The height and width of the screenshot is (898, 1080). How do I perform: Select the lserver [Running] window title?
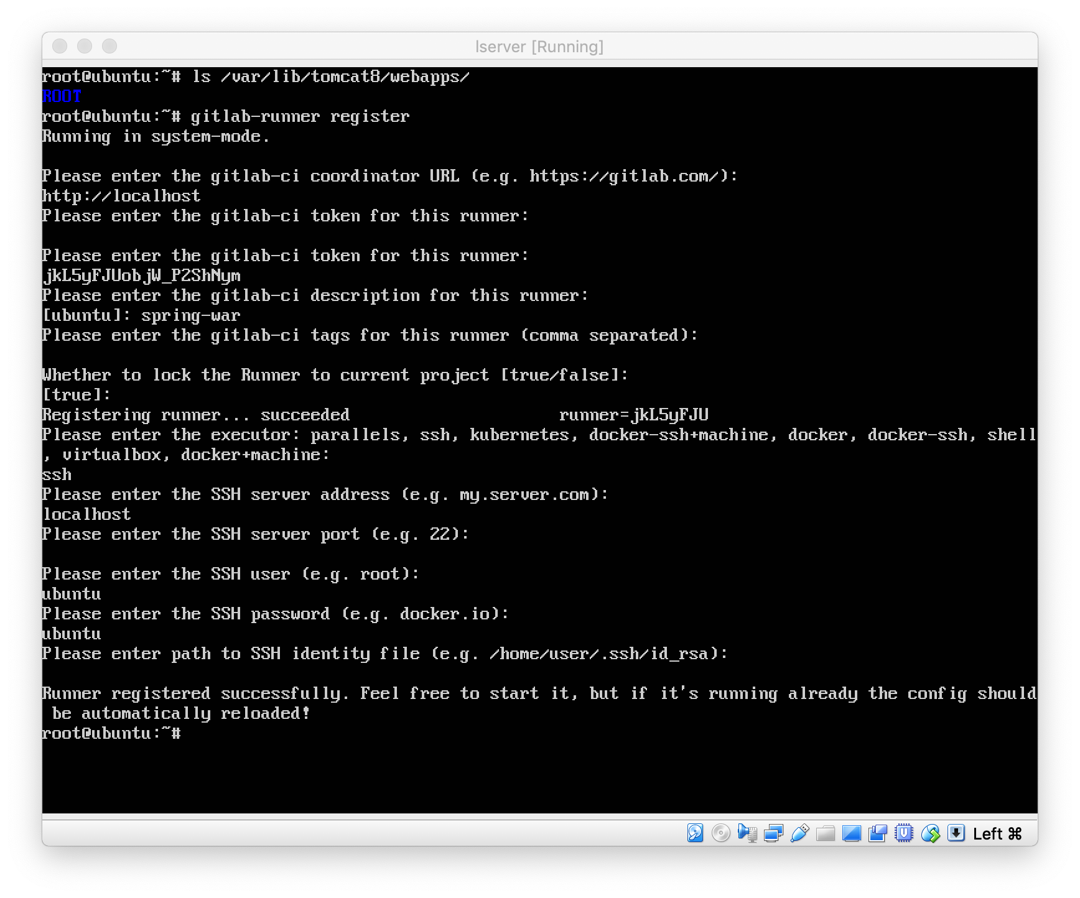point(539,47)
